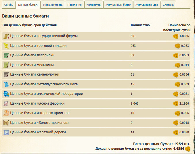Click gold coins icon beside total income

pyautogui.click(x=188, y=149)
